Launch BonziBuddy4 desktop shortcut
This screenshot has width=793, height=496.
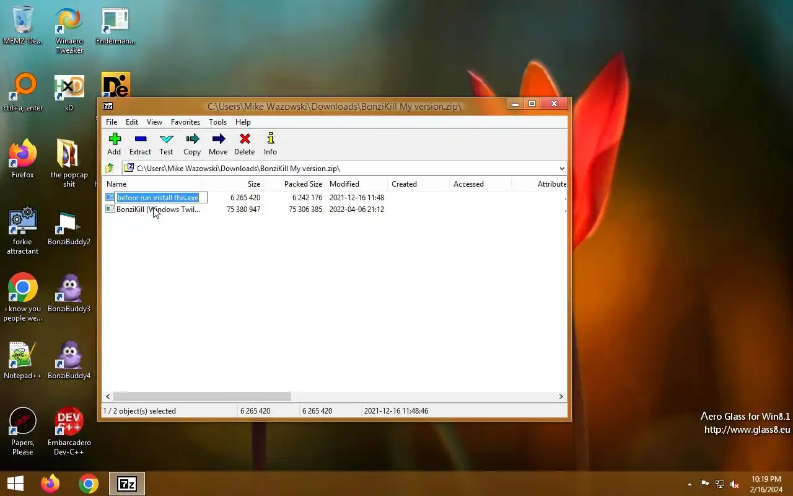[69, 360]
